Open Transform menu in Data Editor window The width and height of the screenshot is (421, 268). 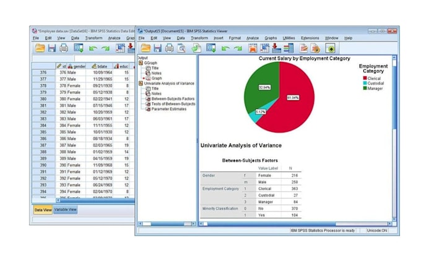point(93,38)
